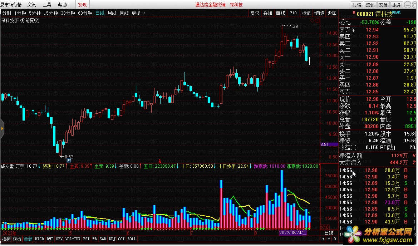Click the 财 marker below the chart low
Image resolution: width=418 pixels, height=246 pixels.
(x=69, y=161)
